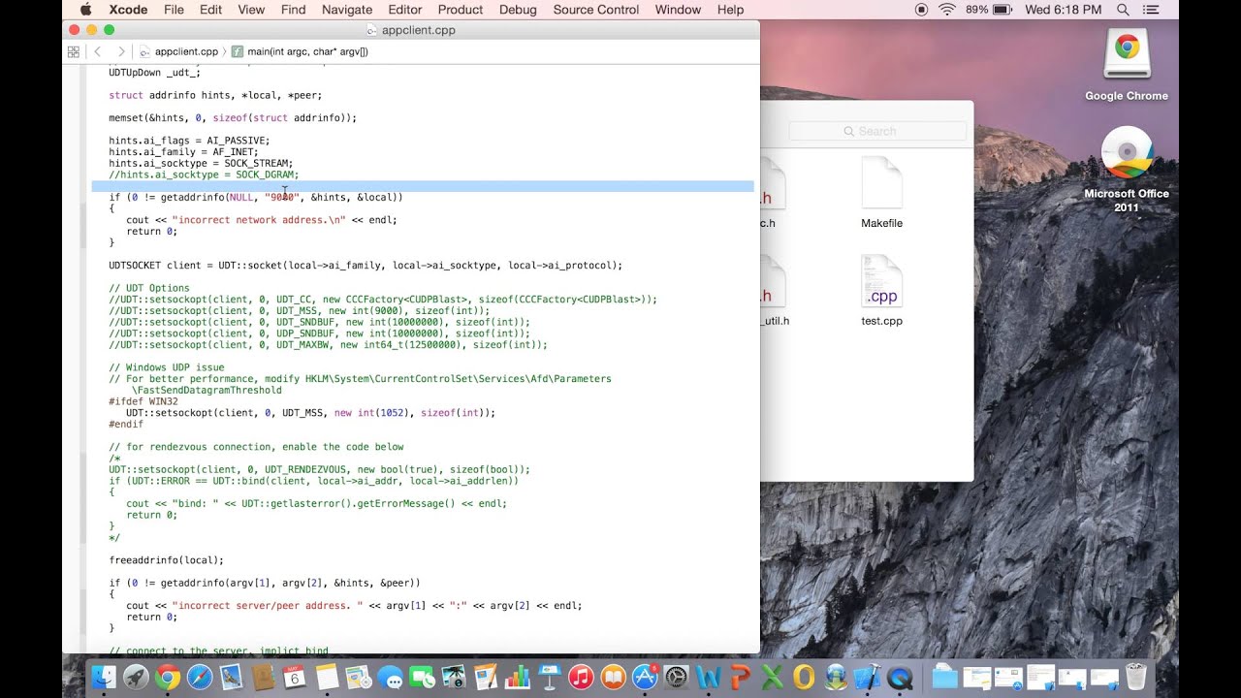This screenshot has height=698, width=1241.
Task: Open the Xcode application menu
Action: click(128, 10)
